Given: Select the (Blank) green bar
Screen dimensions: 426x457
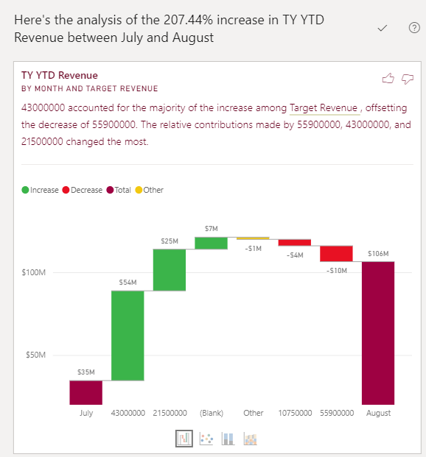Looking at the screenshot, I should pyautogui.click(x=211, y=243).
